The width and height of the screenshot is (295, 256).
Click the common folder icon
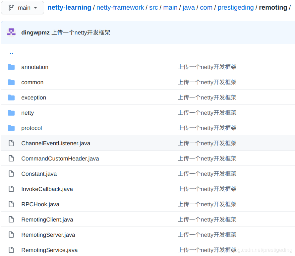(x=11, y=82)
